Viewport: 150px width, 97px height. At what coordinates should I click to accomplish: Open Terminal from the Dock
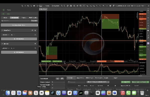(x=92, y=93)
